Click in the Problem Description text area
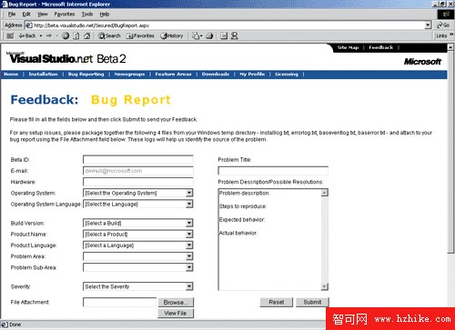 [270, 239]
